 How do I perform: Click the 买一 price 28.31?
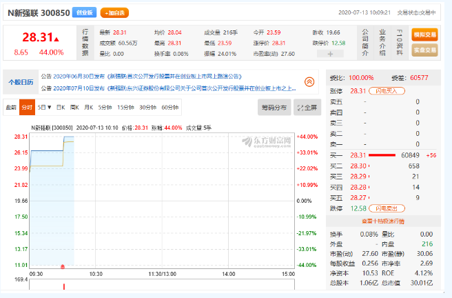358,155
